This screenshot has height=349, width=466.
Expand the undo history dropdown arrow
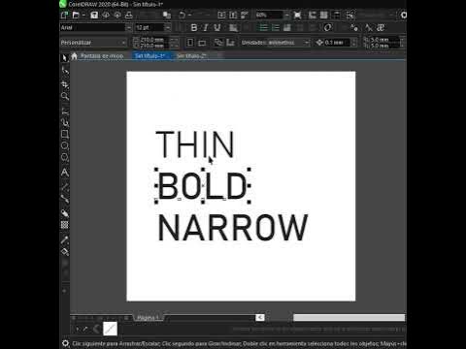coord(189,15)
